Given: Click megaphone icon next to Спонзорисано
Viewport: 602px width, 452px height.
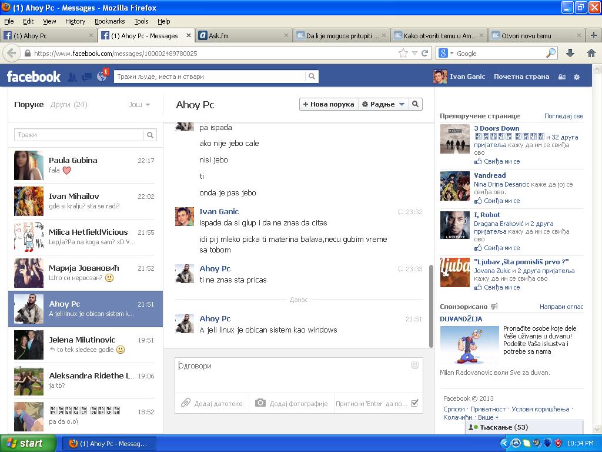Looking at the screenshot, I should 494,306.
